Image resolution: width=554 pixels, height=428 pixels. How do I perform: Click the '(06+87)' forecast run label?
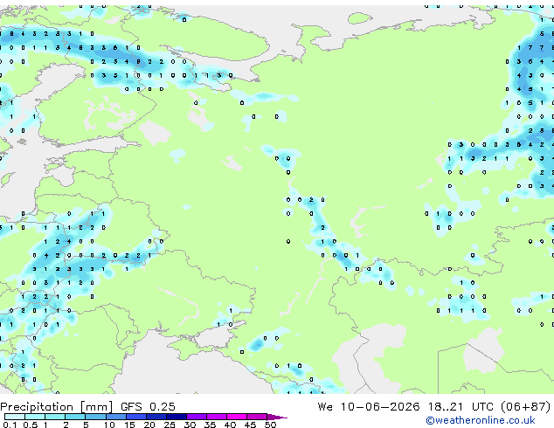click(526, 407)
